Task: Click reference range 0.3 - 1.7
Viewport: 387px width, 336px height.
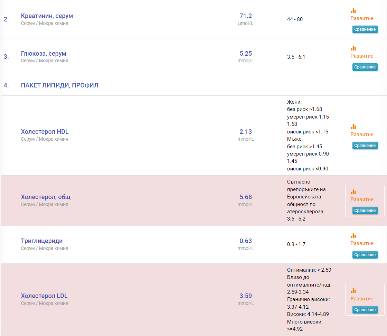Action: coord(296,244)
